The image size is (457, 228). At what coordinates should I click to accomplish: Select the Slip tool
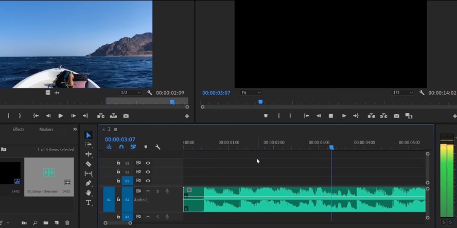point(89,173)
